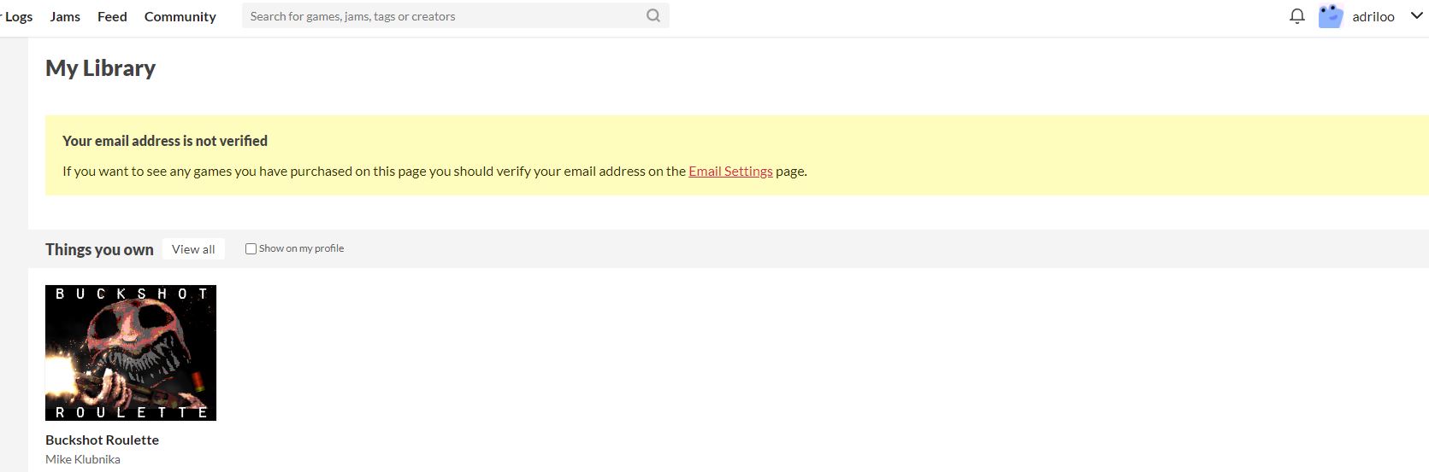Open the Buckshot Roulette cover thumbnail
Viewport: 1429px width, 472px height.
click(131, 353)
